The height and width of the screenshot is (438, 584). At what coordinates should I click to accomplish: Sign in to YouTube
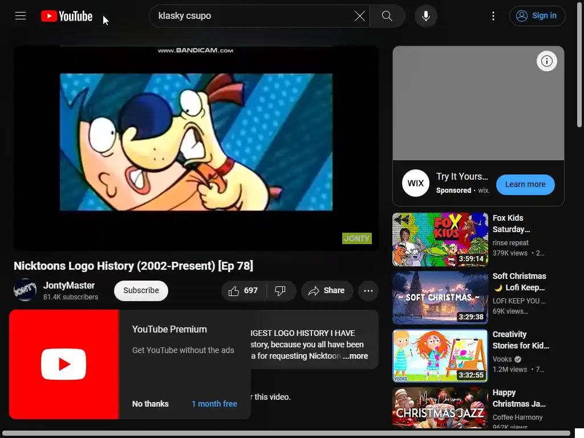click(537, 16)
